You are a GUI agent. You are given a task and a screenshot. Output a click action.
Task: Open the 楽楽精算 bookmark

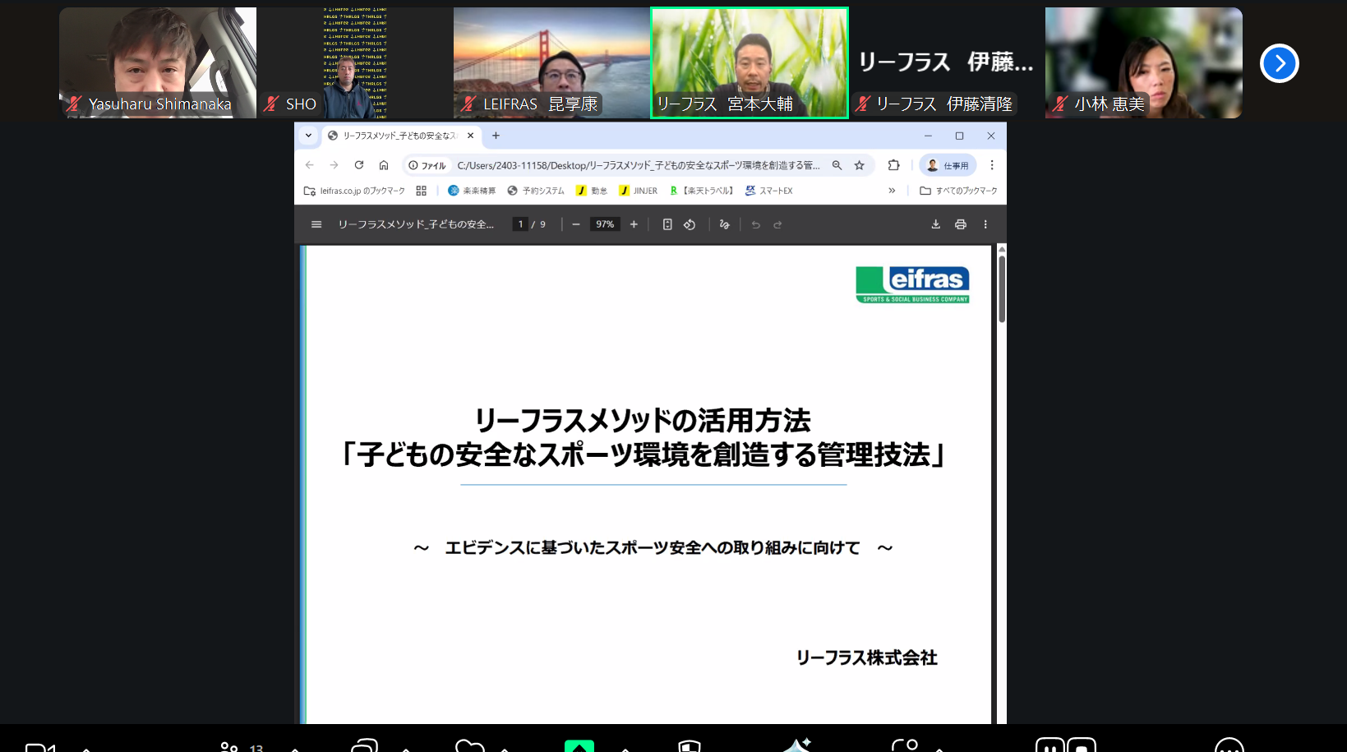tap(472, 191)
